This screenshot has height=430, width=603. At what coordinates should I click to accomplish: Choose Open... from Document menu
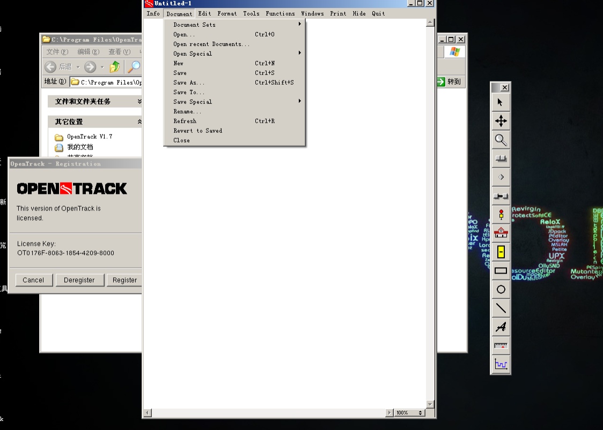(234, 35)
